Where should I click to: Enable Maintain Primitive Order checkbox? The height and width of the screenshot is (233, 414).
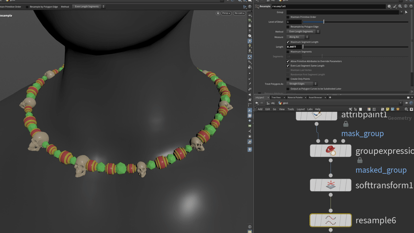pos(288,17)
